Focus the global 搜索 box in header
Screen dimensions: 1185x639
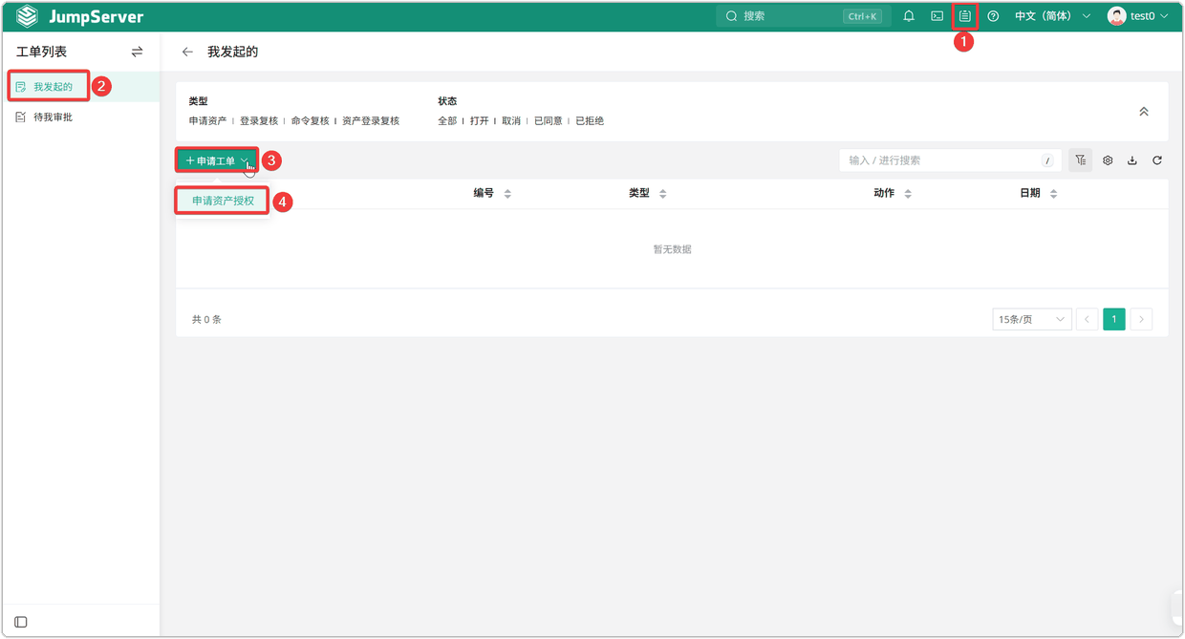[x=804, y=16]
